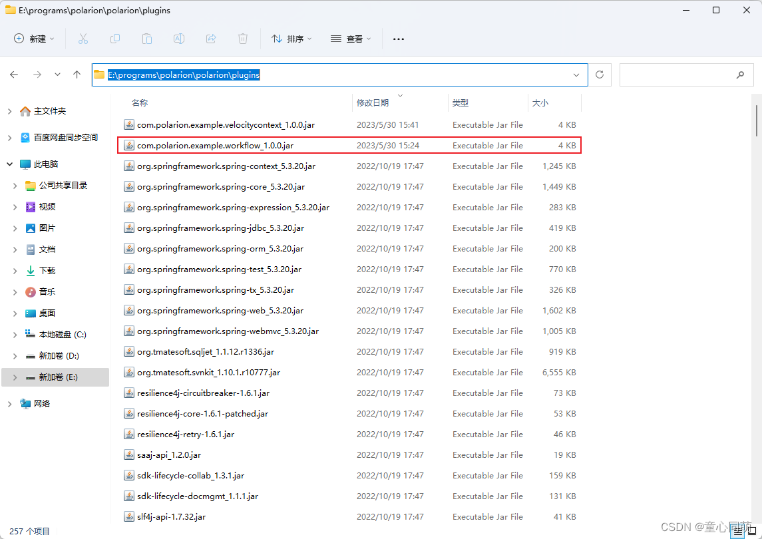Open 图片 folder in sidebar

click(47, 228)
